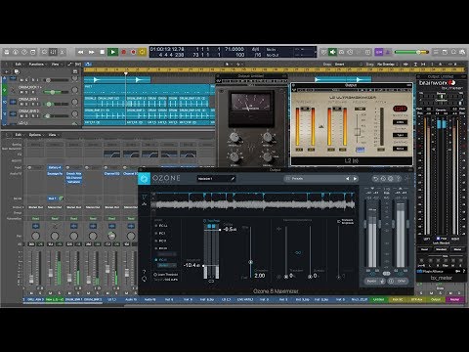Open the Loop Browser icon

453,52
